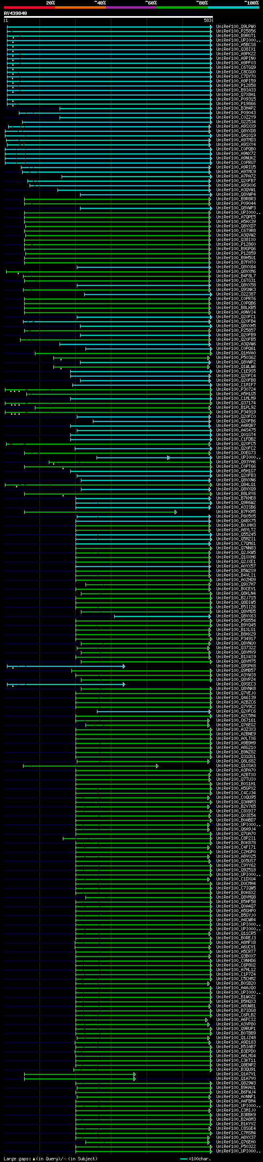Select label UniRef100_Q9SPK8
Viewport: 263px width, 1162px height.
235,666
